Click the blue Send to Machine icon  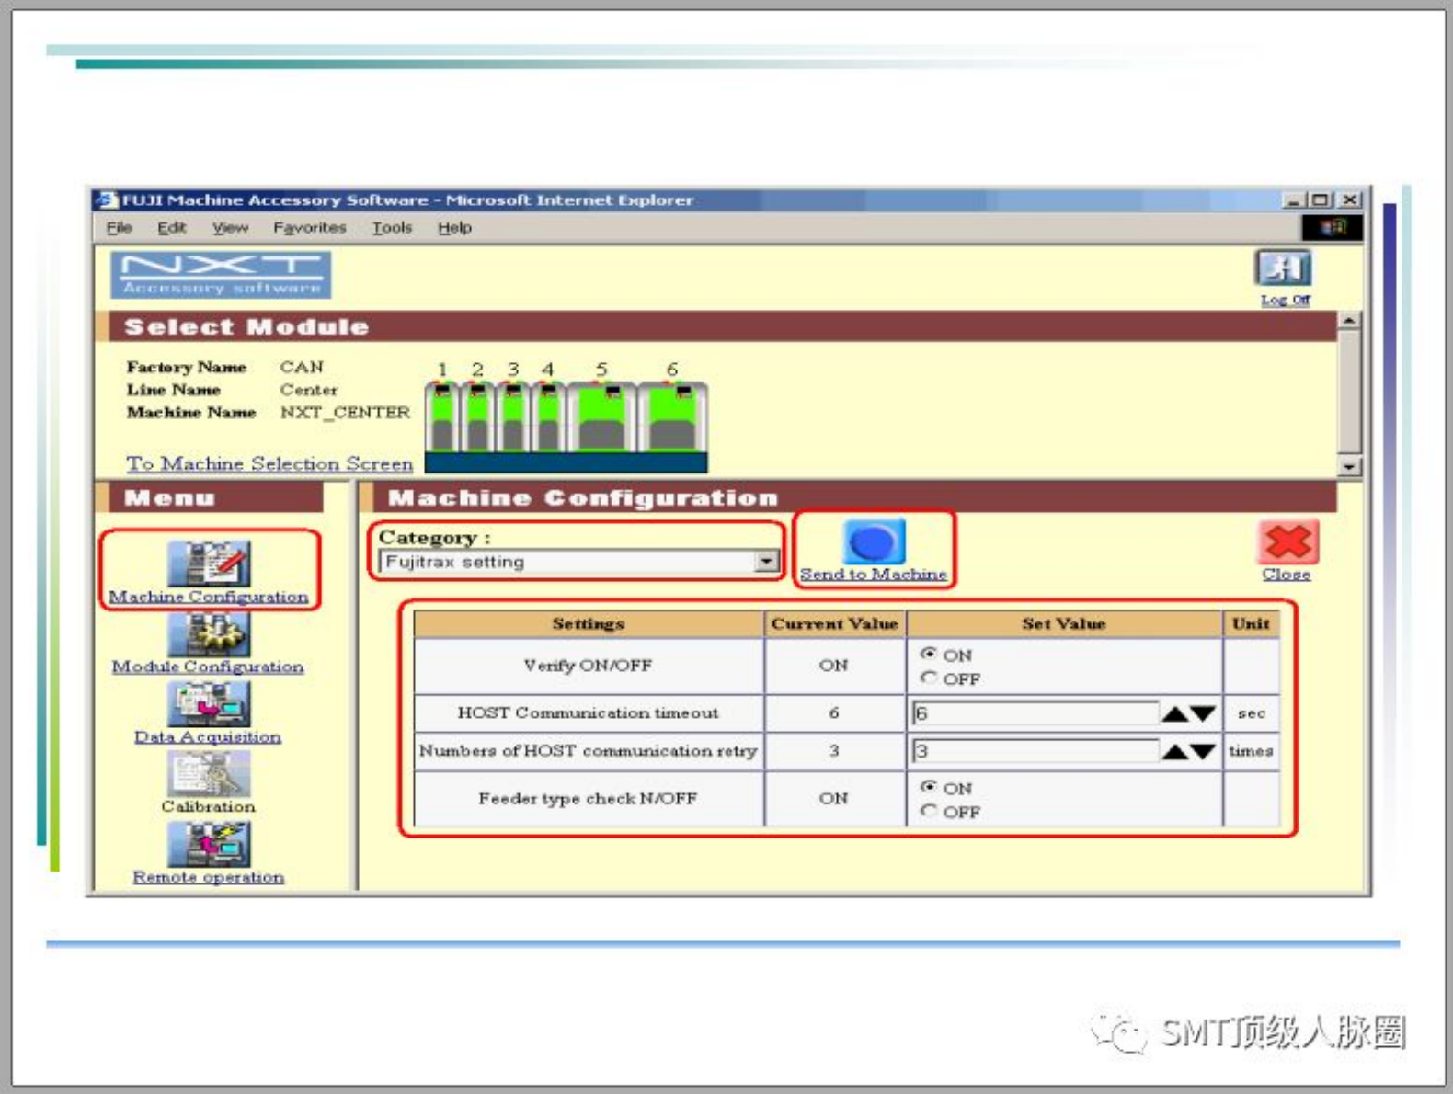[x=874, y=541]
